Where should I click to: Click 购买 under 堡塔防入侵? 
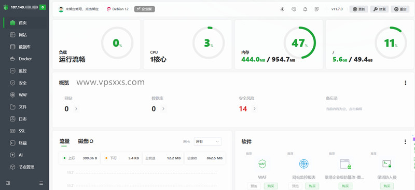(x=387, y=186)
